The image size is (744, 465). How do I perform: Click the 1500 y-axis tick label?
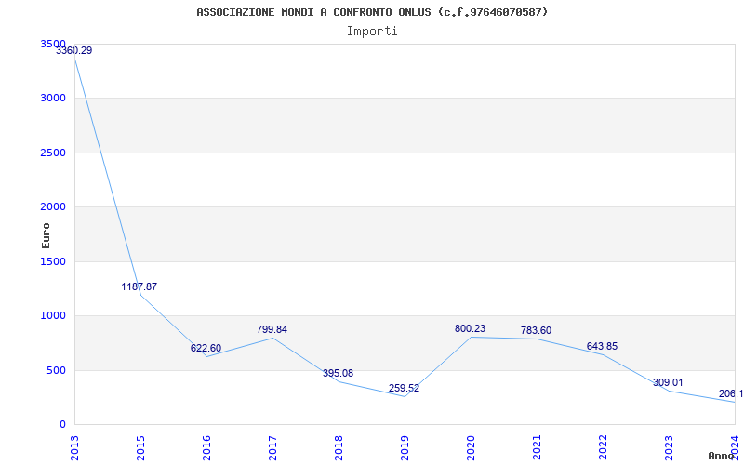(53, 261)
